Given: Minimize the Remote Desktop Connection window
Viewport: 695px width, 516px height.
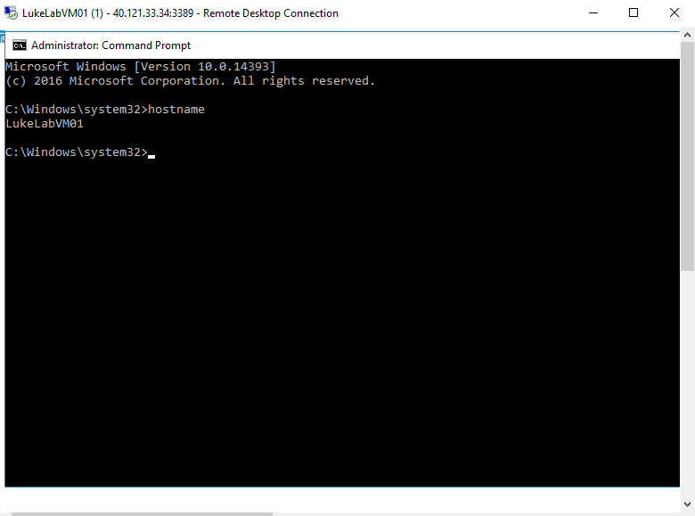Looking at the screenshot, I should [x=593, y=12].
